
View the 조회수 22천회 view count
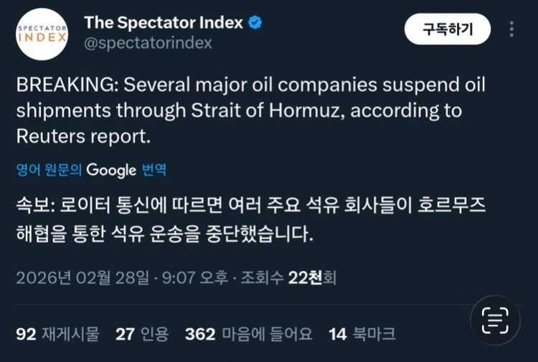point(288,277)
